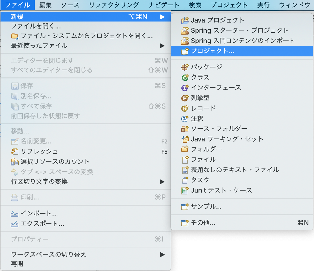Click the Java プロジェクト icon
The height and width of the screenshot is (271, 314).
click(185, 20)
